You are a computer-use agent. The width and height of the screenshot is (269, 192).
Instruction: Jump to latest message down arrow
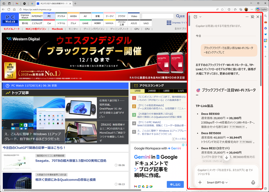coord(226,157)
